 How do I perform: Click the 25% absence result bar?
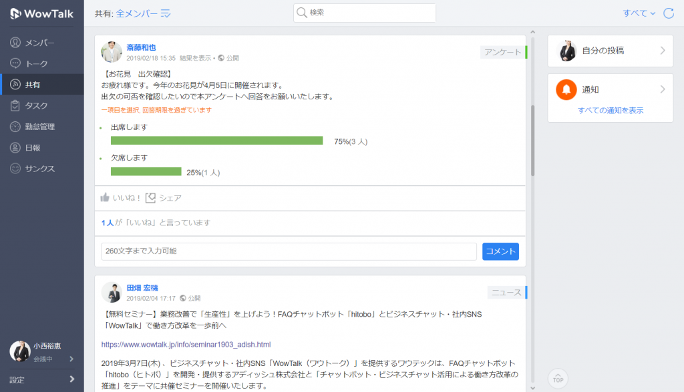pyautogui.click(x=146, y=171)
